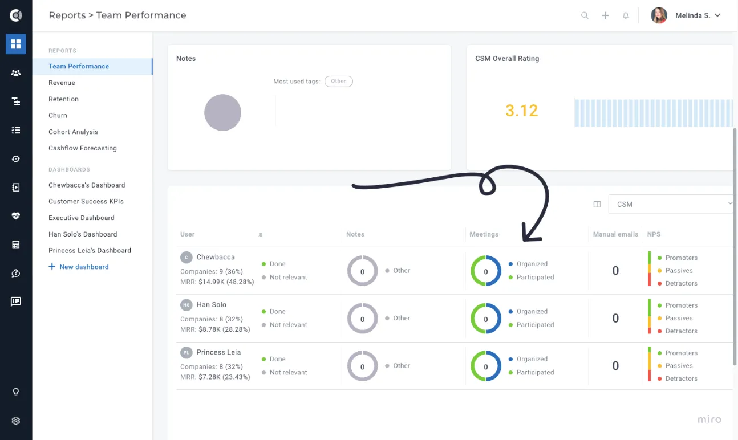Viewport: 738px width, 440px height.
Task: Open Chewbacca's Dashboard
Action: (87, 185)
